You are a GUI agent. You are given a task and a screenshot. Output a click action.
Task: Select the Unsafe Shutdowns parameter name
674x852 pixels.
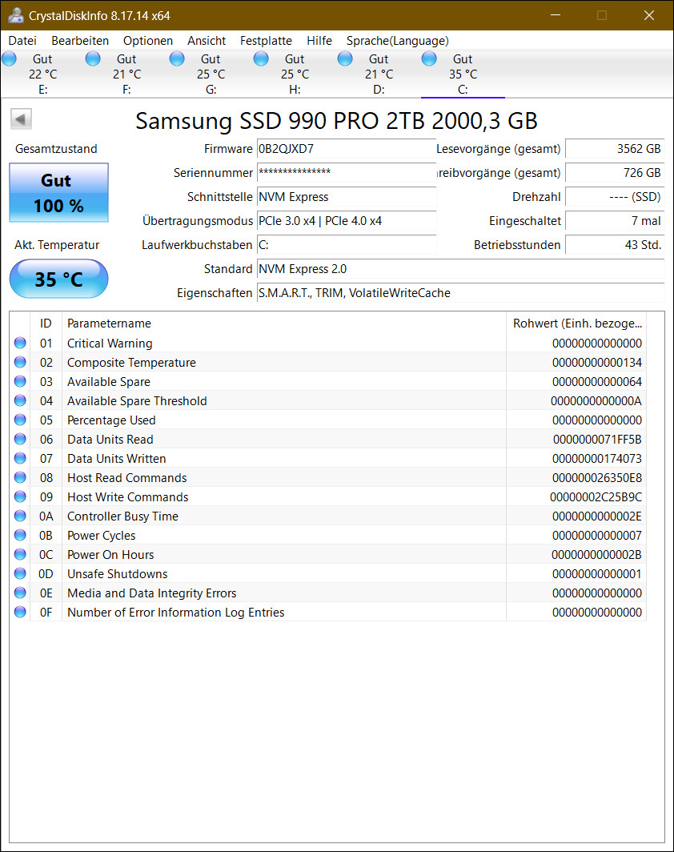click(118, 574)
